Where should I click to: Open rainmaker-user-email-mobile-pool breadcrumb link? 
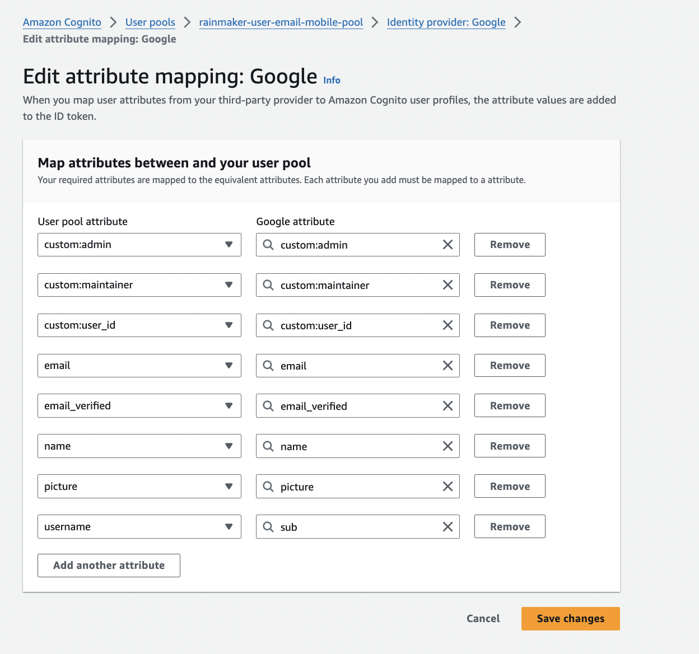(x=281, y=22)
